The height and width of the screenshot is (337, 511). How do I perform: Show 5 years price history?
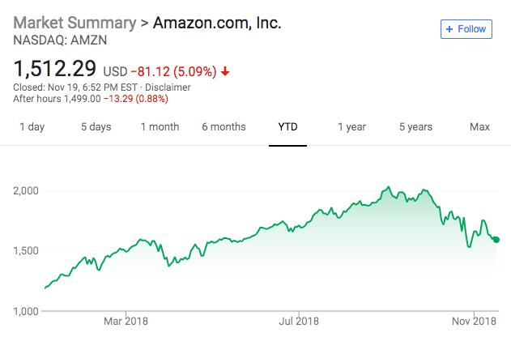[x=415, y=126]
